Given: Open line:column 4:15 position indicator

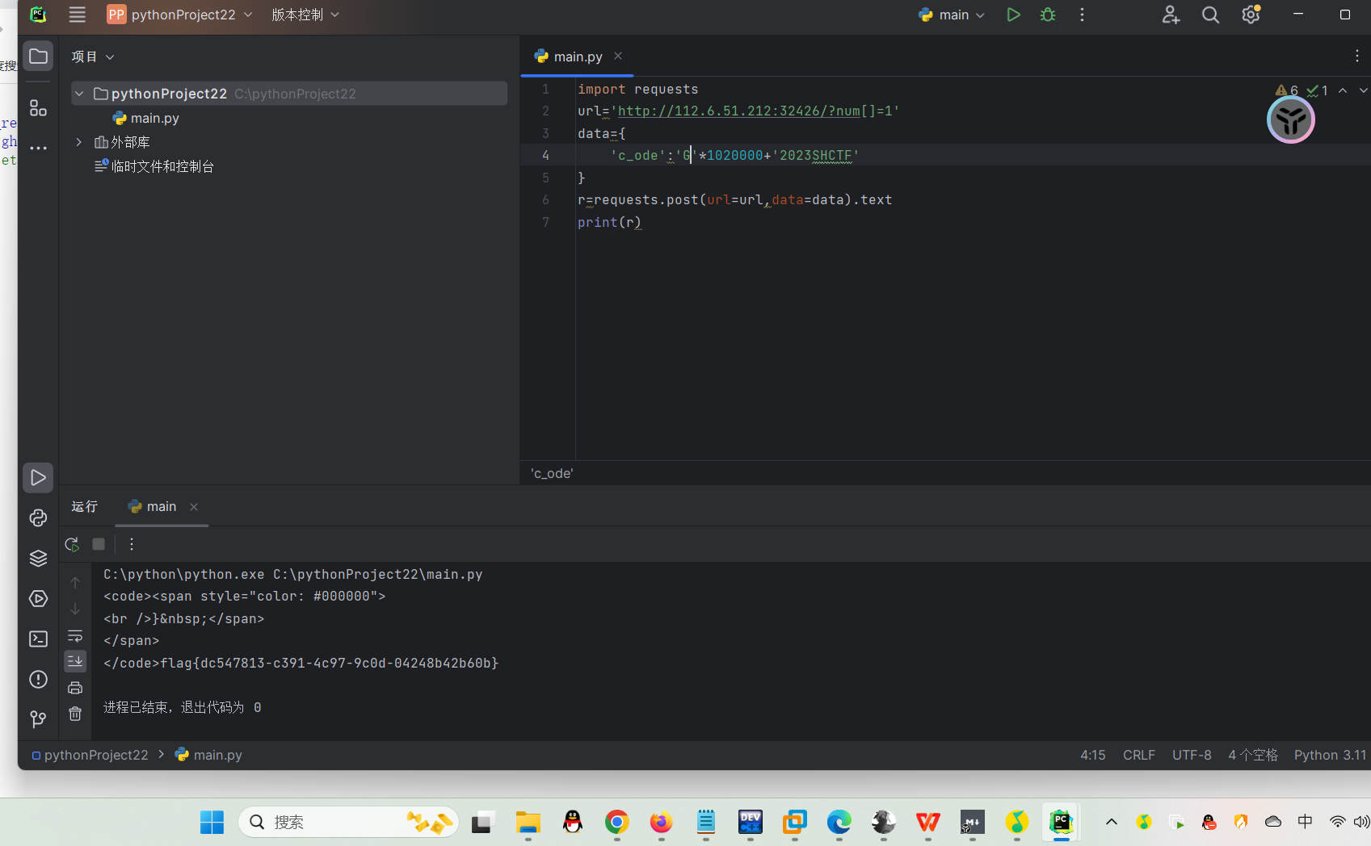Looking at the screenshot, I should [1093, 755].
